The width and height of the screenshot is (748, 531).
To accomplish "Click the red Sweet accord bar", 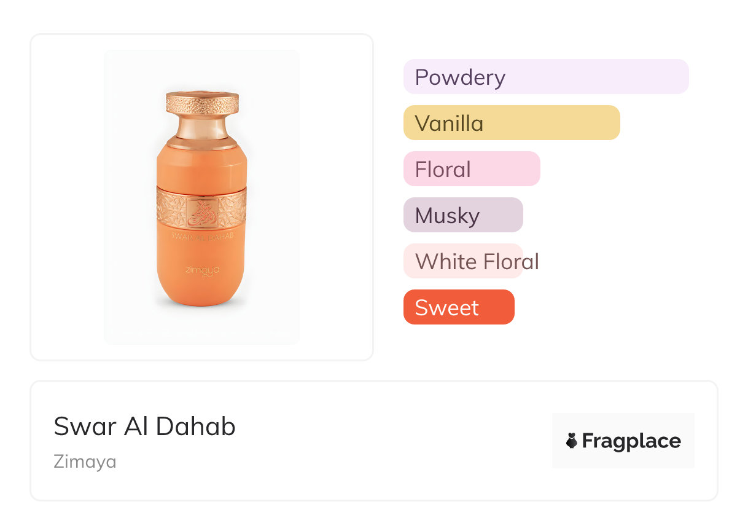I will pos(458,307).
